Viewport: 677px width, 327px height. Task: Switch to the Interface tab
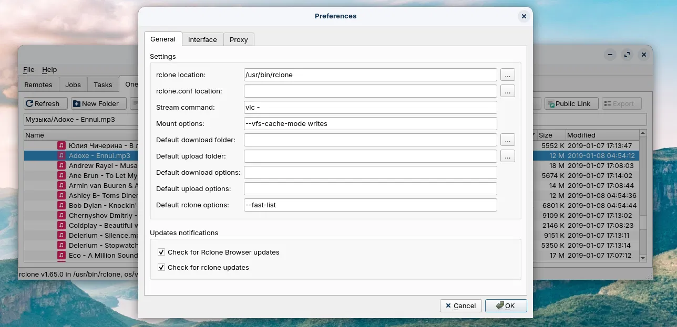pyautogui.click(x=202, y=39)
